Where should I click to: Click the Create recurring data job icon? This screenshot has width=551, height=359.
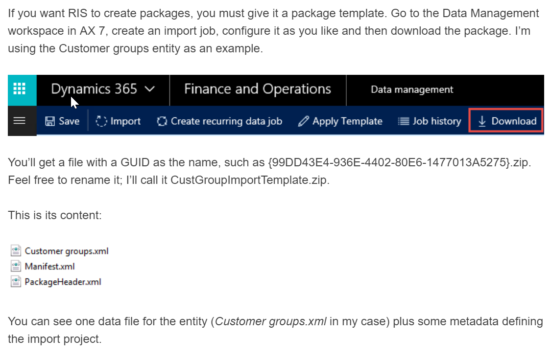(x=162, y=121)
